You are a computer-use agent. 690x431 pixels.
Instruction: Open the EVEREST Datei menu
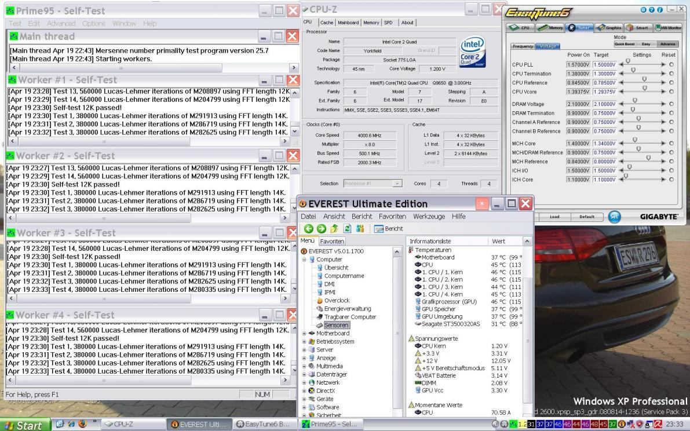click(x=308, y=217)
